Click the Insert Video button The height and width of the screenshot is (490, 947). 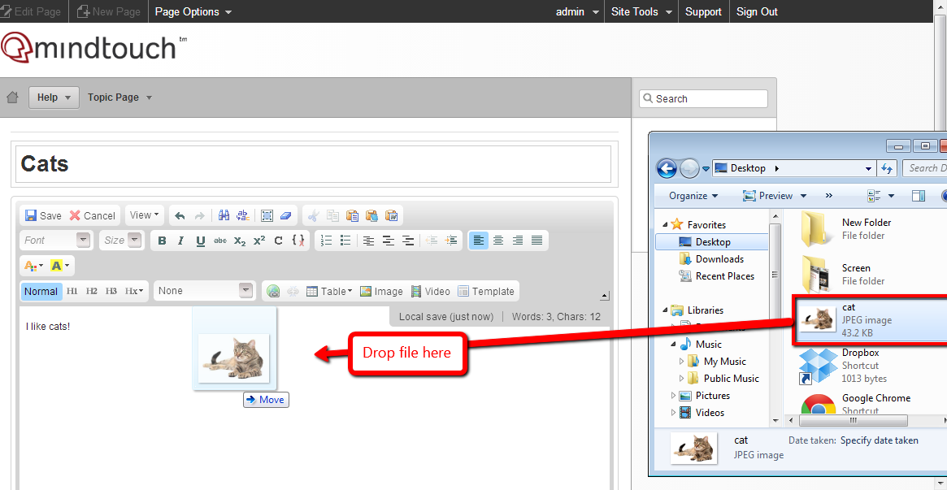point(430,291)
